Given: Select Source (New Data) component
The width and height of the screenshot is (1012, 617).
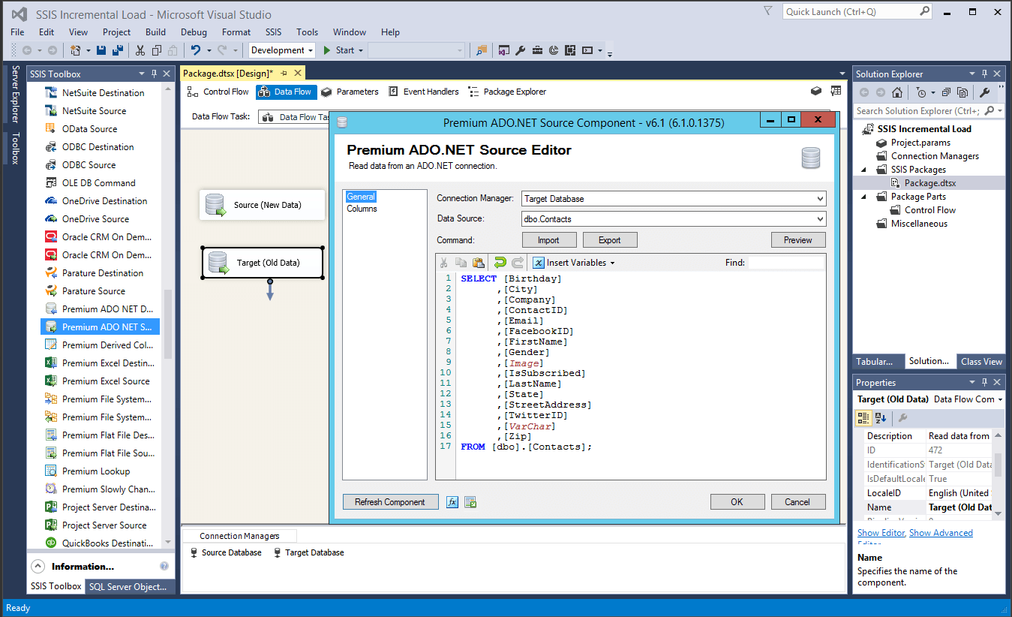Looking at the screenshot, I should click(262, 205).
